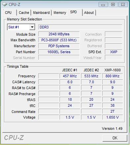The height and width of the screenshot is (145, 130).
Task: Maximize the CPU-Z window
Action: coord(113,5)
